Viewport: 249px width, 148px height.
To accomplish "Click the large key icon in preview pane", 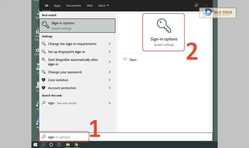I will [x=164, y=26].
